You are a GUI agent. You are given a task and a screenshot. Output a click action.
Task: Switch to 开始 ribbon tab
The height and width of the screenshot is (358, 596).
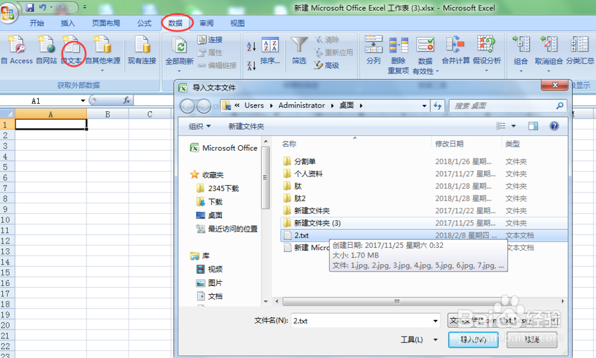tap(37, 23)
